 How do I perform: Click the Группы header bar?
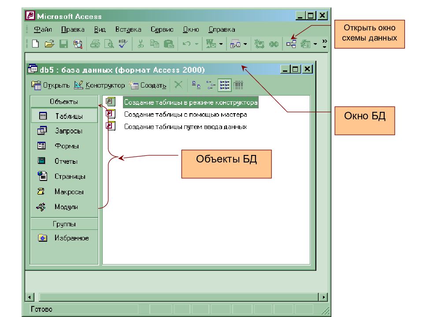[64, 224]
